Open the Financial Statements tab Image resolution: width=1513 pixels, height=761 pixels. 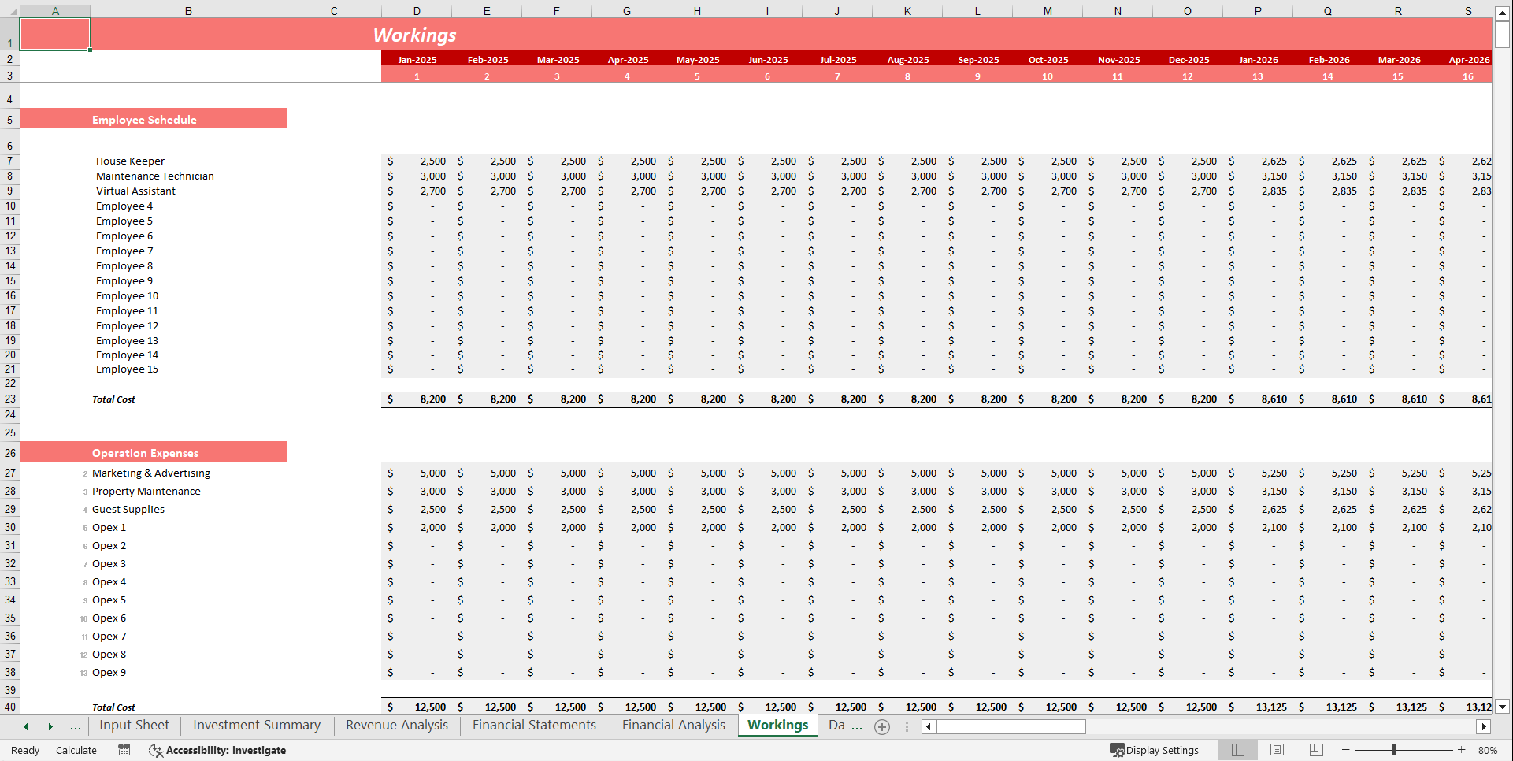click(533, 725)
